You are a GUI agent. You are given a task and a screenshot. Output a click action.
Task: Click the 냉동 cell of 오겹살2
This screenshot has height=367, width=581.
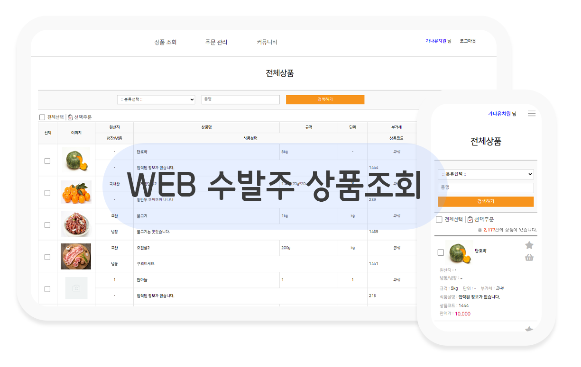point(114,264)
